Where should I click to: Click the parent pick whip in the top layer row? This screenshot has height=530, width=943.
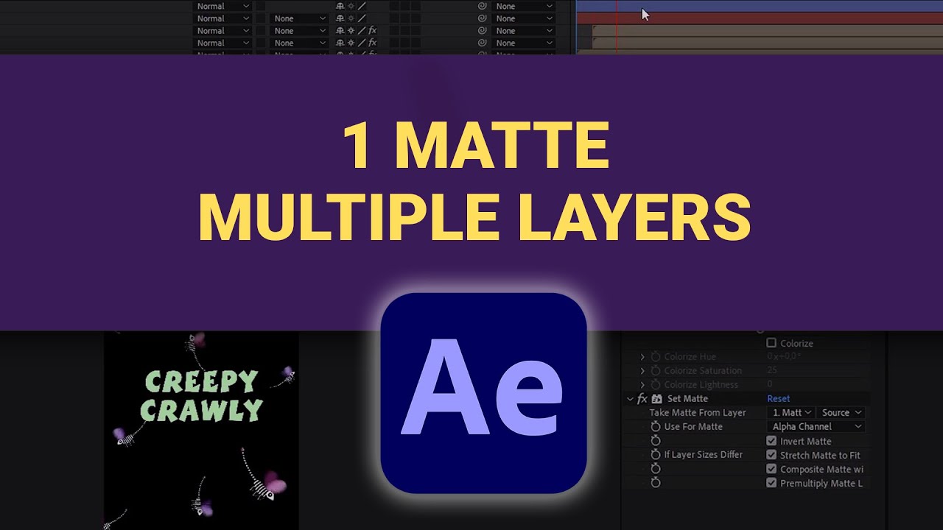pyautogui.click(x=482, y=6)
